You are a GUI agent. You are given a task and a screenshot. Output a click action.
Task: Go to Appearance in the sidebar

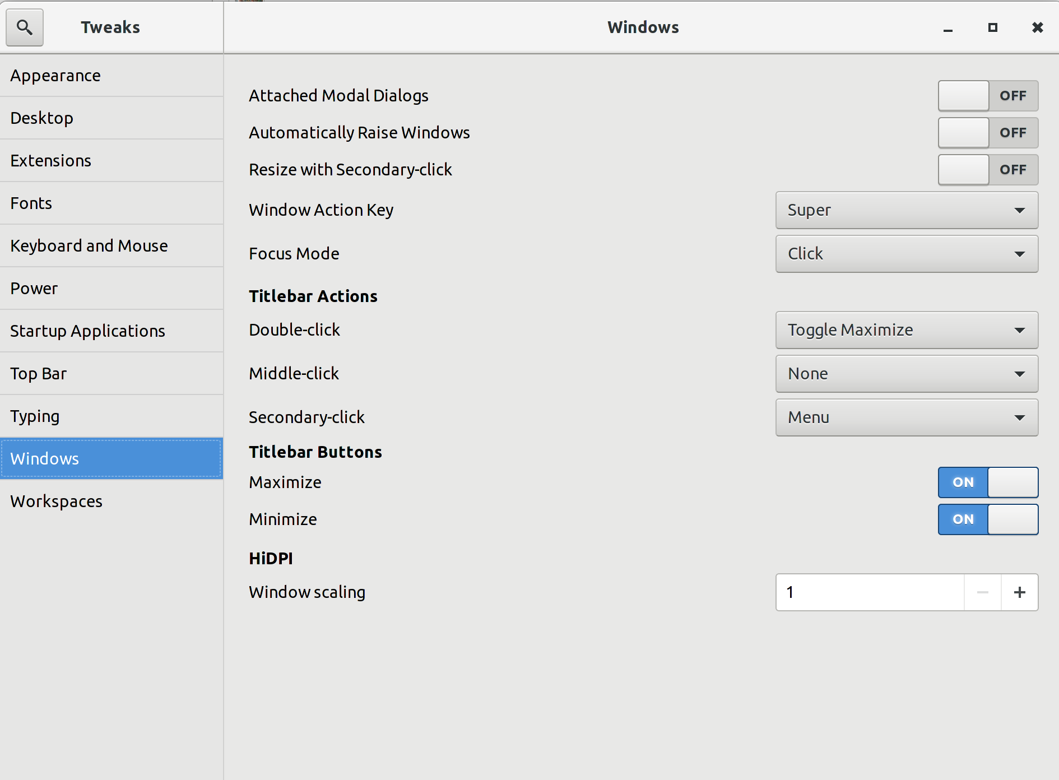[55, 76]
